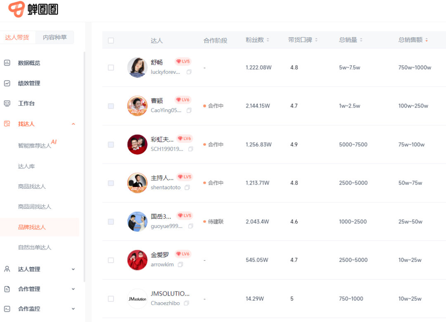Click the LV6 badge next to 金爱罗

coord(183,254)
